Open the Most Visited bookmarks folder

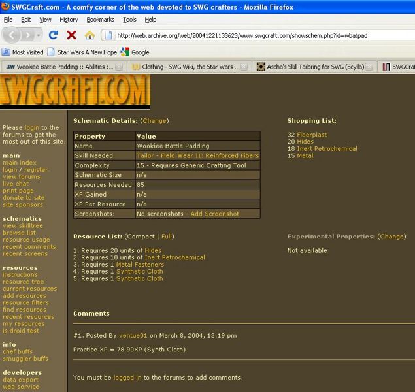(x=23, y=52)
